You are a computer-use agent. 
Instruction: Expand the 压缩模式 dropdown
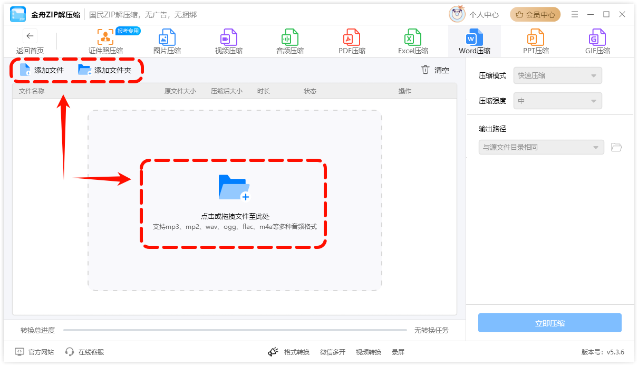pos(558,75)
